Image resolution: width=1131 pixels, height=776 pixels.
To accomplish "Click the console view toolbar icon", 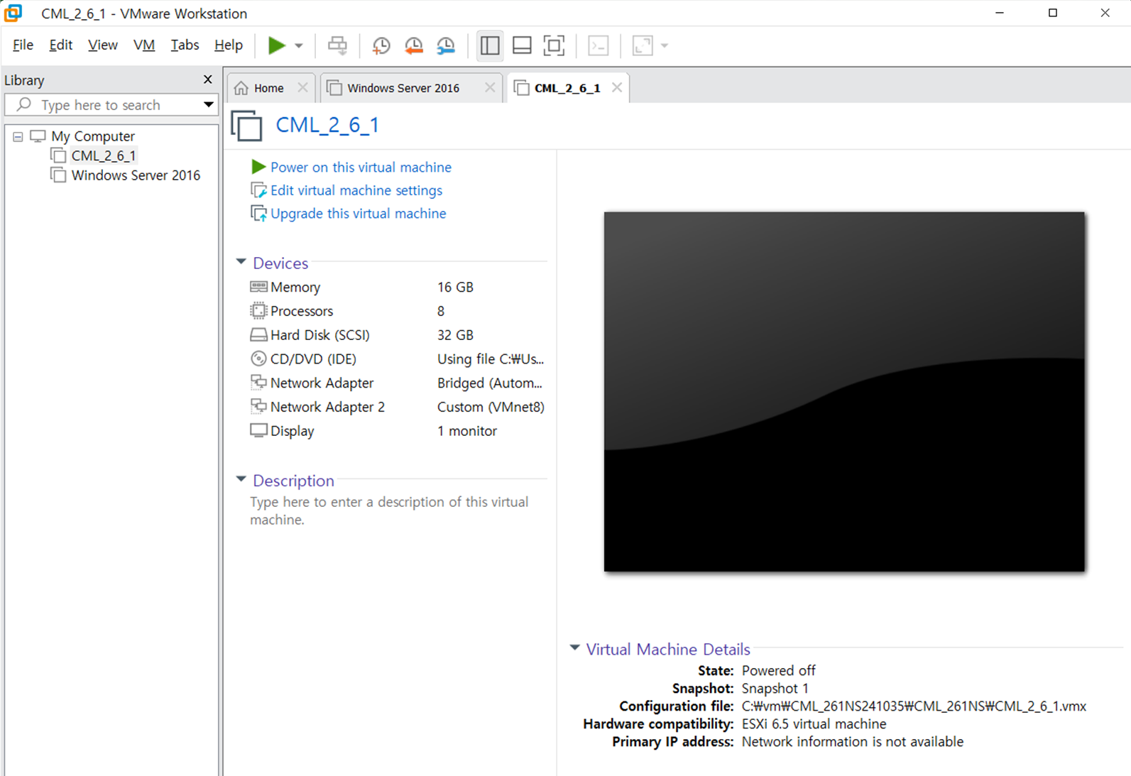I will click(x=599, y=45).
